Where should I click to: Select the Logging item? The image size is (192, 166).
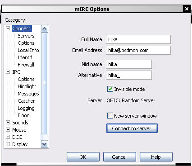pos(26,108)
